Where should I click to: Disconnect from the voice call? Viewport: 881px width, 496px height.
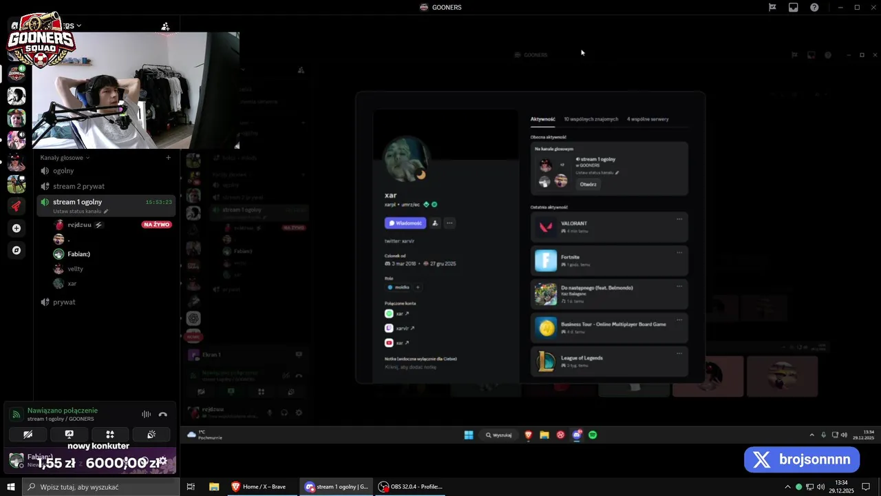[163, 414]
